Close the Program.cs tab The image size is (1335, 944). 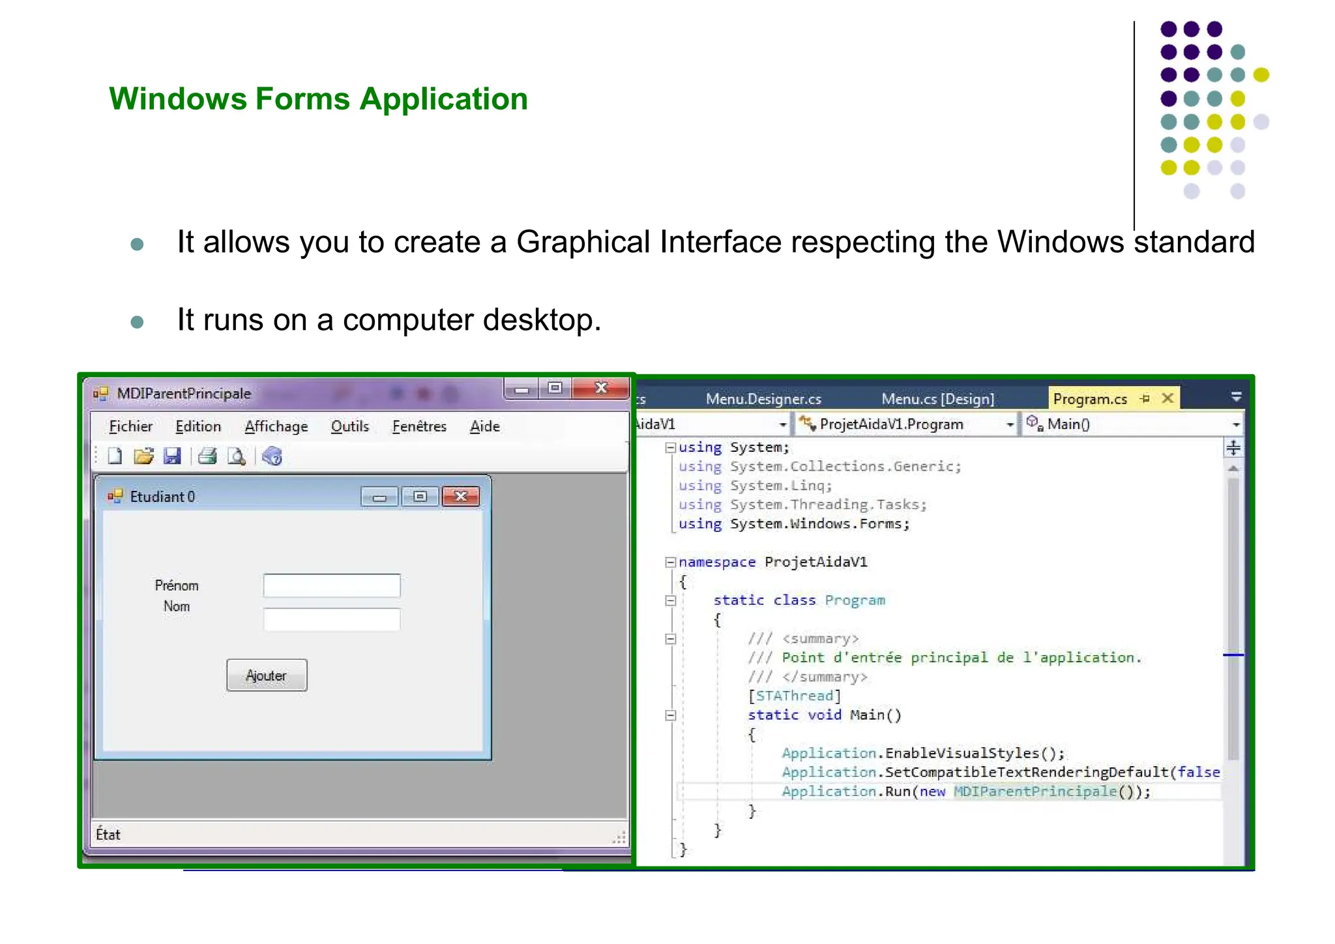(x=1167, y=398)
